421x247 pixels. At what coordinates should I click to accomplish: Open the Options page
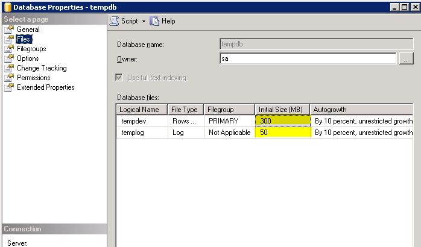pos(28,58)
